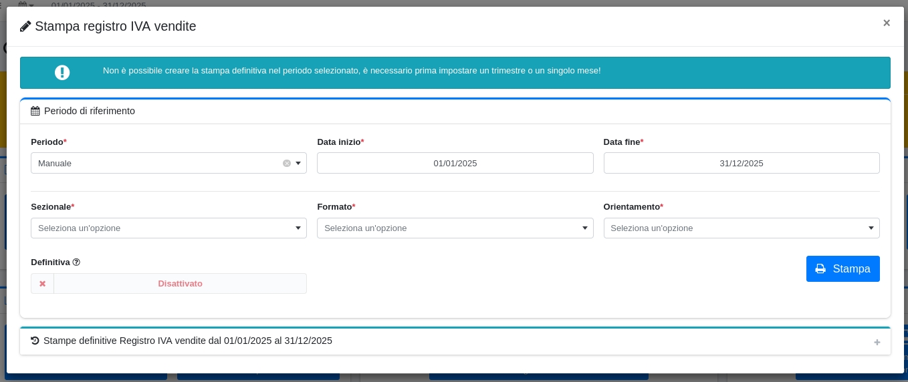Click the Data fine date field
The image size is (908, 382).
pos(741,163)
